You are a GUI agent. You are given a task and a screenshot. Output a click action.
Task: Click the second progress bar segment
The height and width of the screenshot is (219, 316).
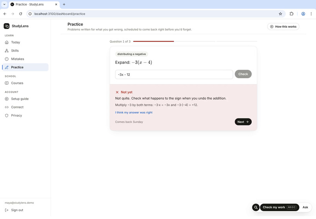tap(195, 41)
